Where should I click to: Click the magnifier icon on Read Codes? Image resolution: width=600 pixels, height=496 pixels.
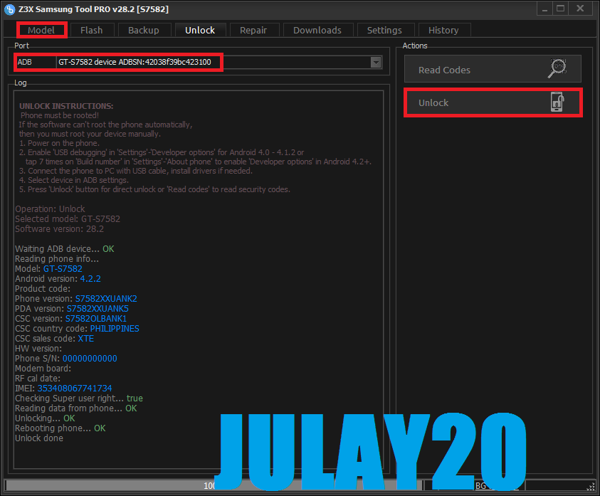pos(557,68)
